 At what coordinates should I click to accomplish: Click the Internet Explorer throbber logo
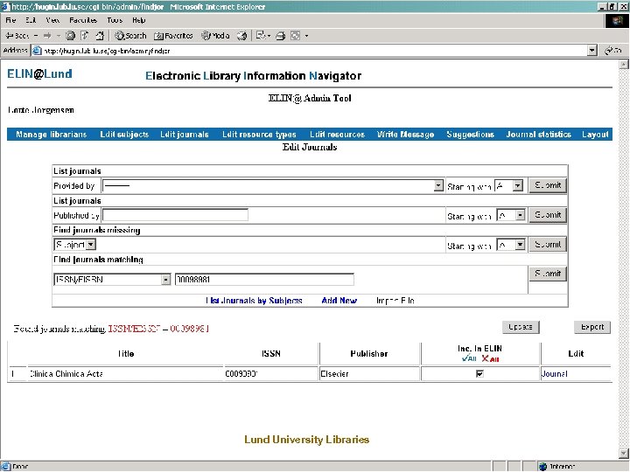(x=617, y=21)
